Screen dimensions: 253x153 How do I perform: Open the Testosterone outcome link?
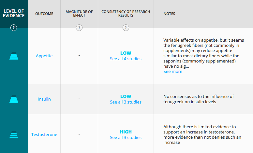click(44, 134)
